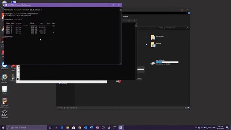Open File Explorer help icon

(x=189, y=13)
